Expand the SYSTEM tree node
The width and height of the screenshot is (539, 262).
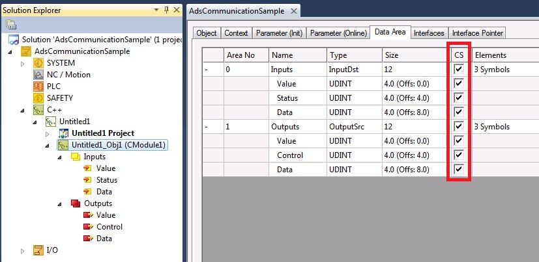23,64
